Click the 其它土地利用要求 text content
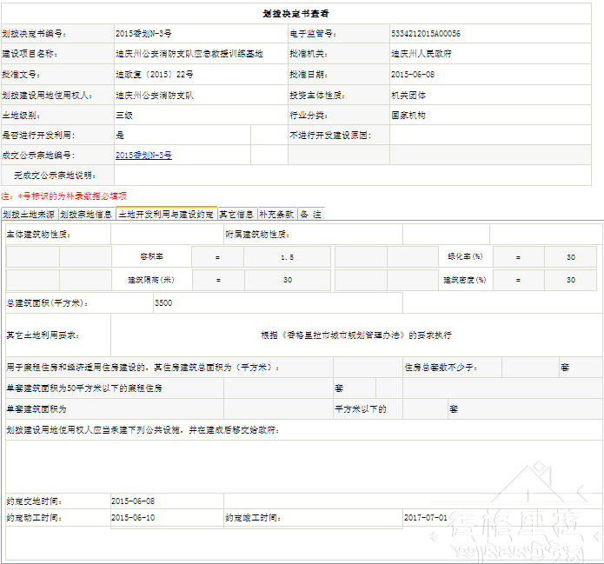The image size is (604, 564). coord(355,335)
